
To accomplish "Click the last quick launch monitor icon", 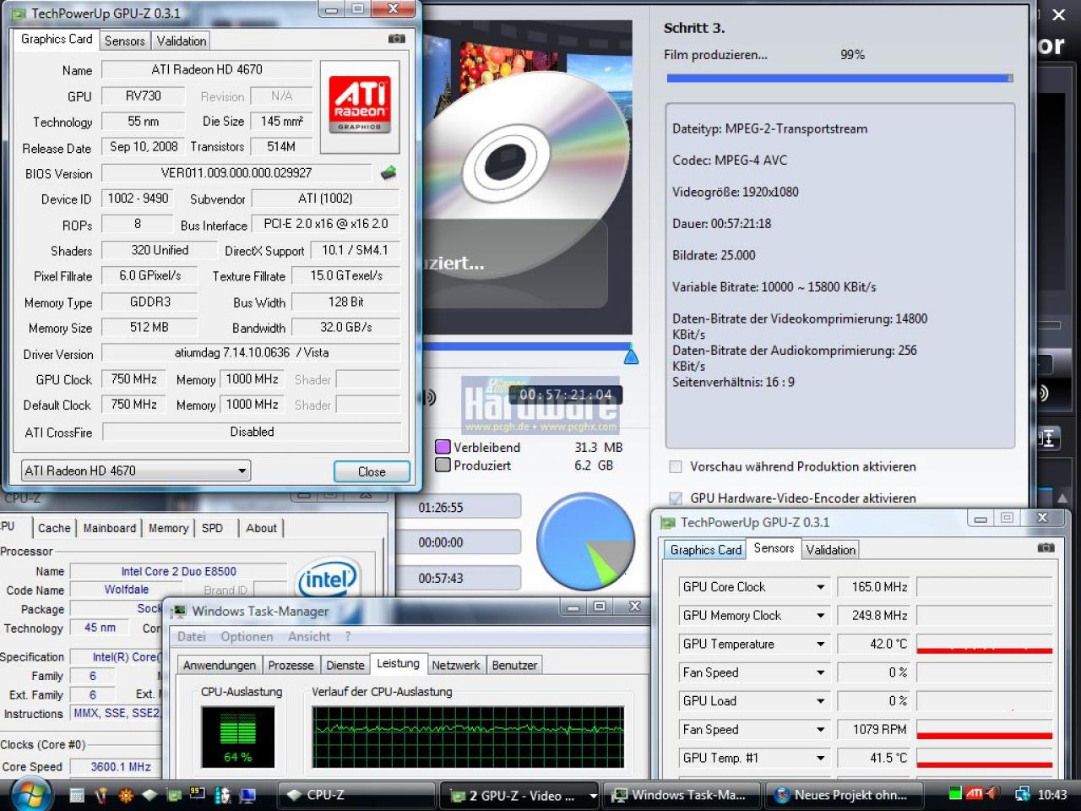I will point(247,795).
